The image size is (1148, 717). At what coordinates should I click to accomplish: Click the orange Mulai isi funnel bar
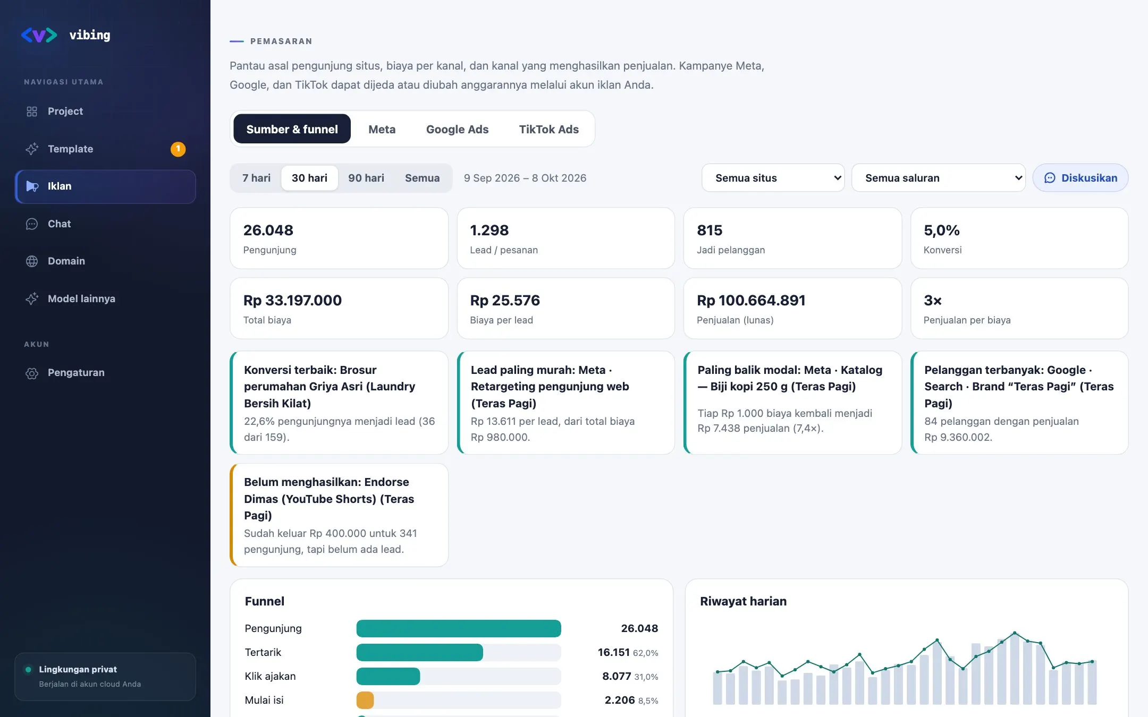coord(365,701)
